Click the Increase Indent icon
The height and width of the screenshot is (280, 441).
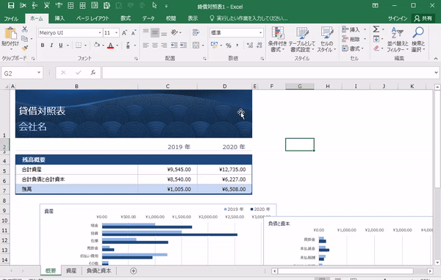coord(183,46)
